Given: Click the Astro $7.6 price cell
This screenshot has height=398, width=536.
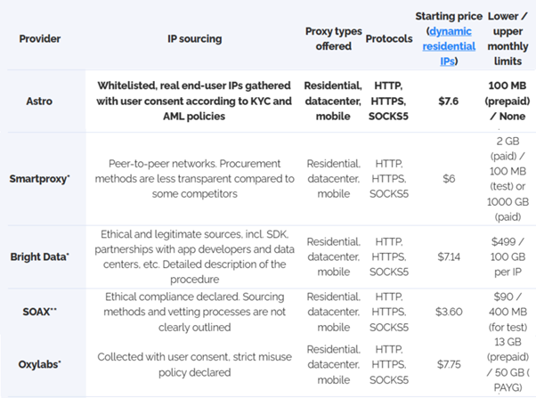Looking at the screenshot, I should click(x=449, y=102).
